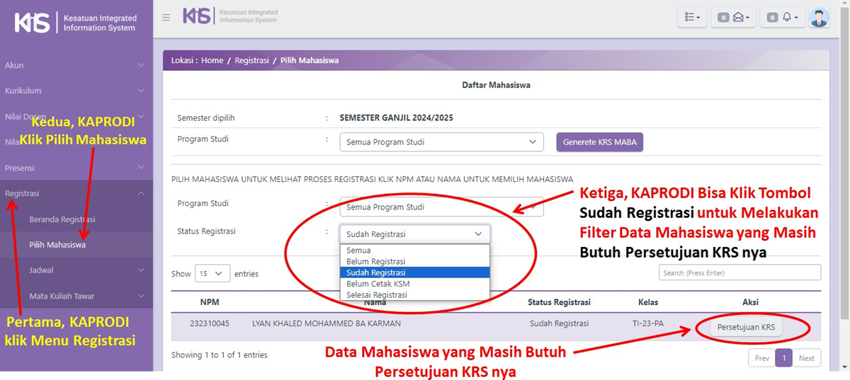The width and height of the screenshot is (850, 380).
Task: Click the KIS logo in the sidebar
Action: [33, 22]
